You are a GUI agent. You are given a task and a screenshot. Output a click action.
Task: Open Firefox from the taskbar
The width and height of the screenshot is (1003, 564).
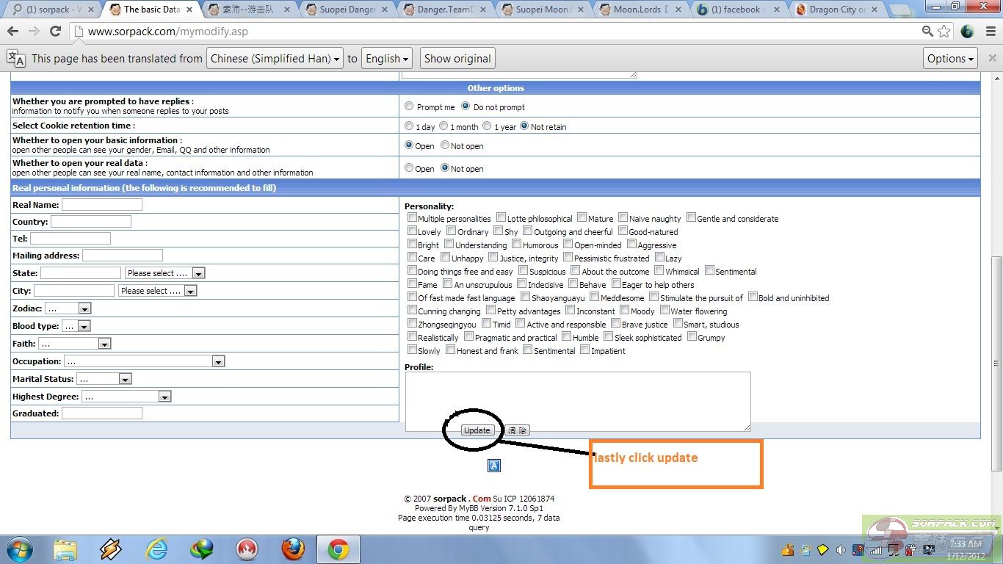click(x=292, y=549)
